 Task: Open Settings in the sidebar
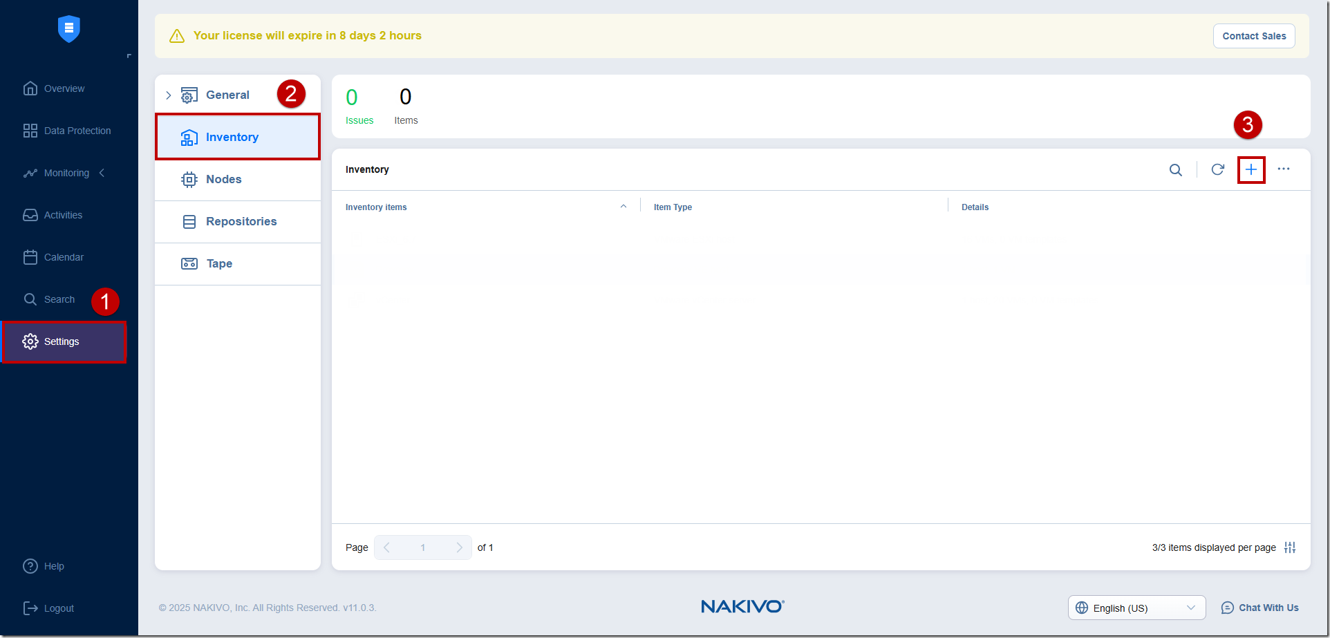coord(64,341)
